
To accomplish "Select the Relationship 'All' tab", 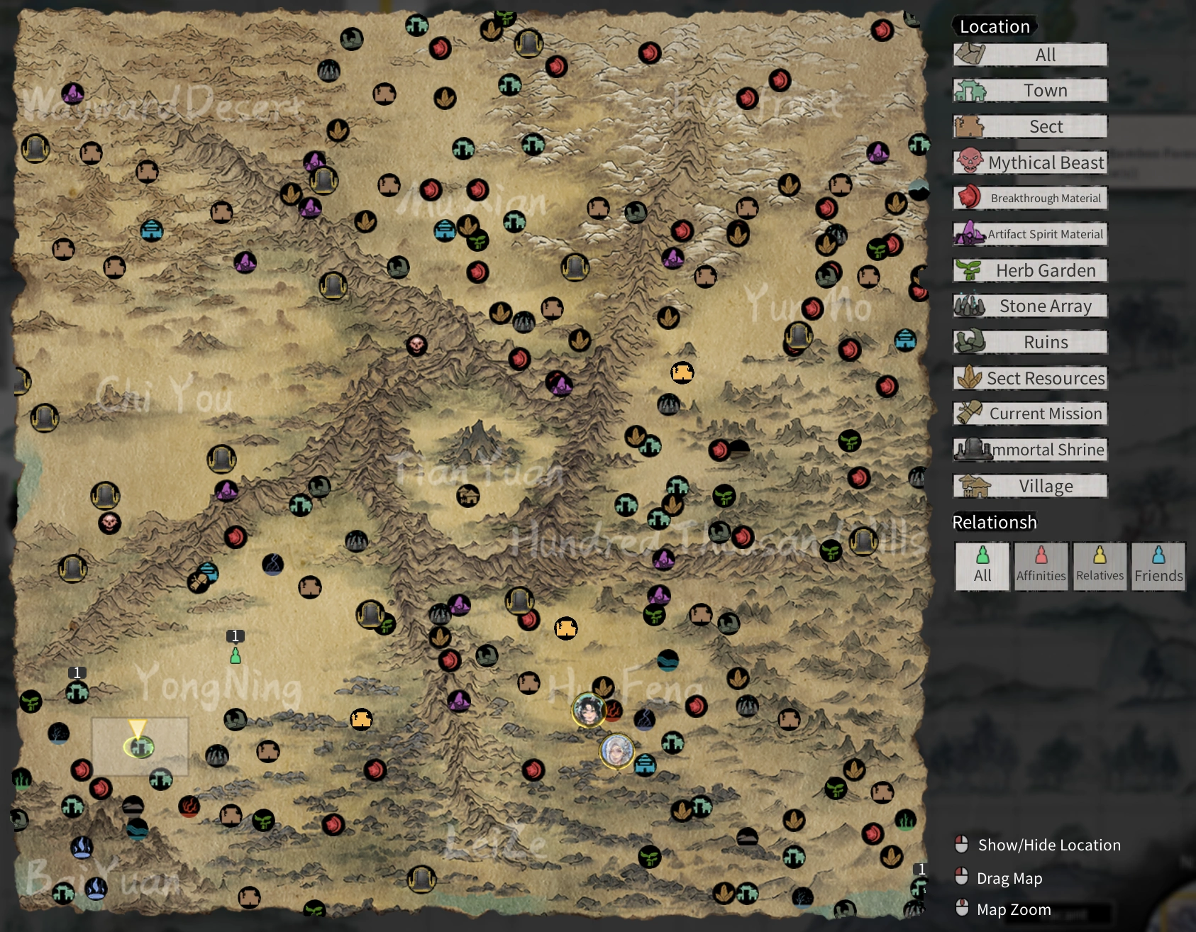I will click(982, 566).
